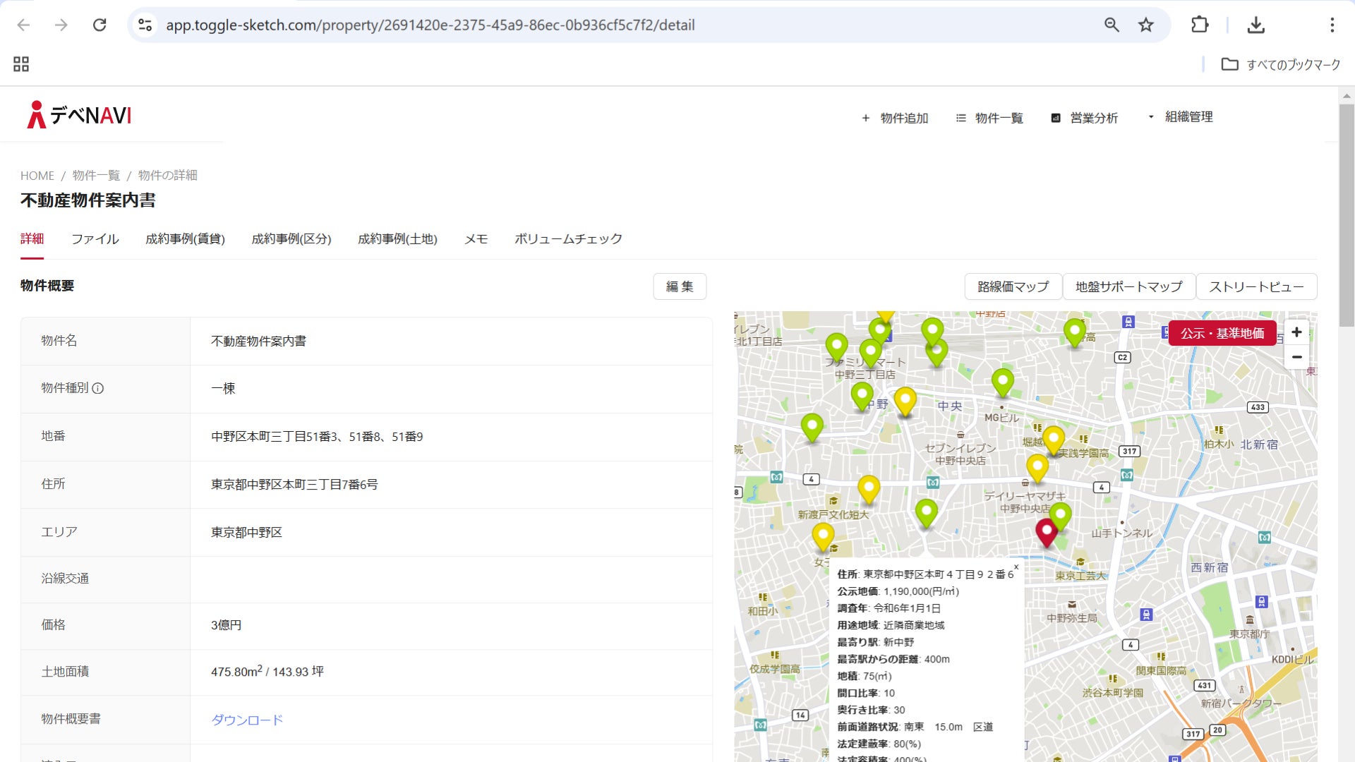Click the 編集 button

[x=679, y=286]
